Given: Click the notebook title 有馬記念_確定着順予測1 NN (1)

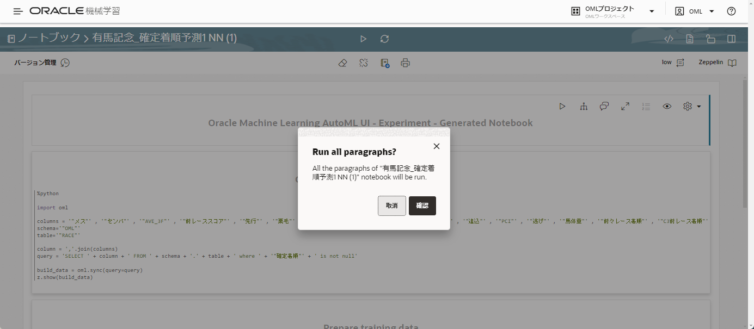Looking at the screenshot, I should tap(164, 38).
